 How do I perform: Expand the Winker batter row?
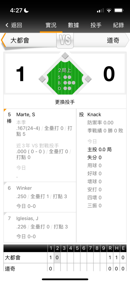(x=40, y=197)
